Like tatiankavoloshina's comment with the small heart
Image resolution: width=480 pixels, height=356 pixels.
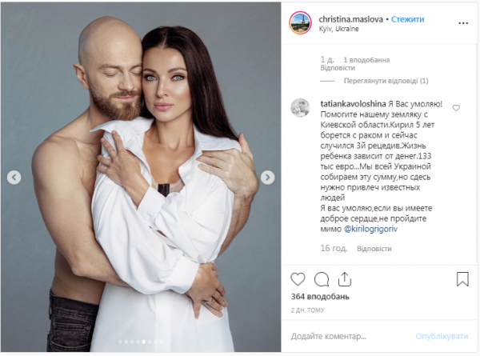[x=456, y=108]
